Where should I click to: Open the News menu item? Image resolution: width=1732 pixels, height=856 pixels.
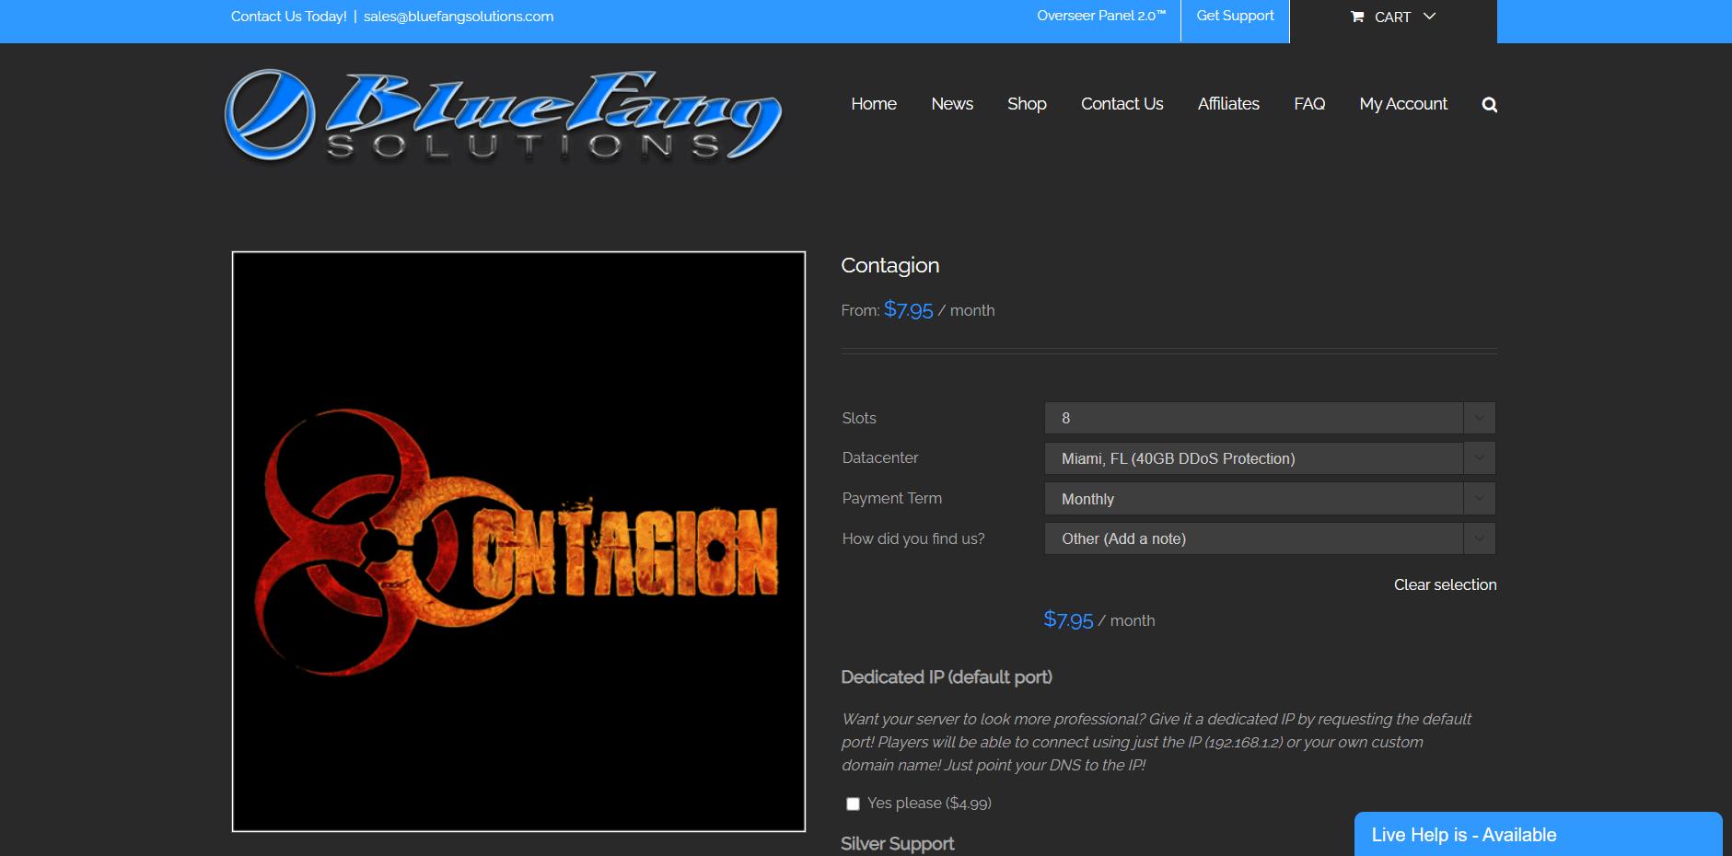[x=952, y=104]
